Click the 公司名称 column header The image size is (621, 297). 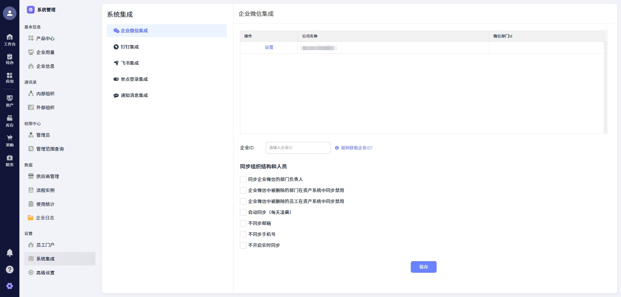(x=393, y=36)
